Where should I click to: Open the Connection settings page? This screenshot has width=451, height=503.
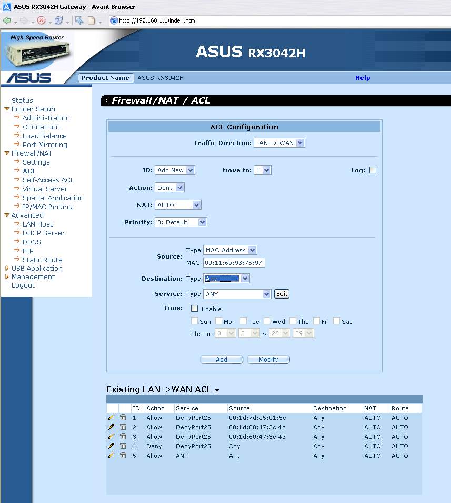tap(41, 127)
